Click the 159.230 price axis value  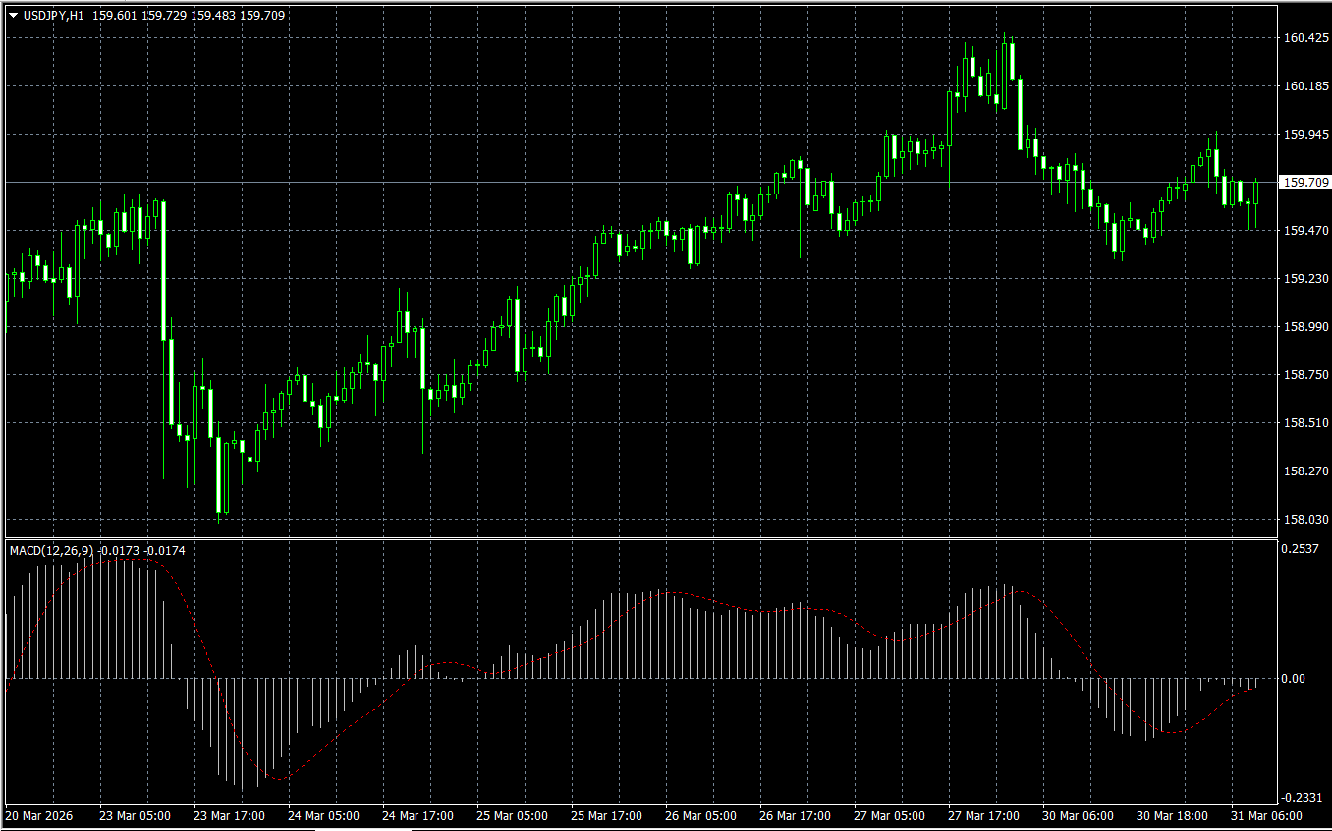pyautogui.click(x=1305, y=279)
